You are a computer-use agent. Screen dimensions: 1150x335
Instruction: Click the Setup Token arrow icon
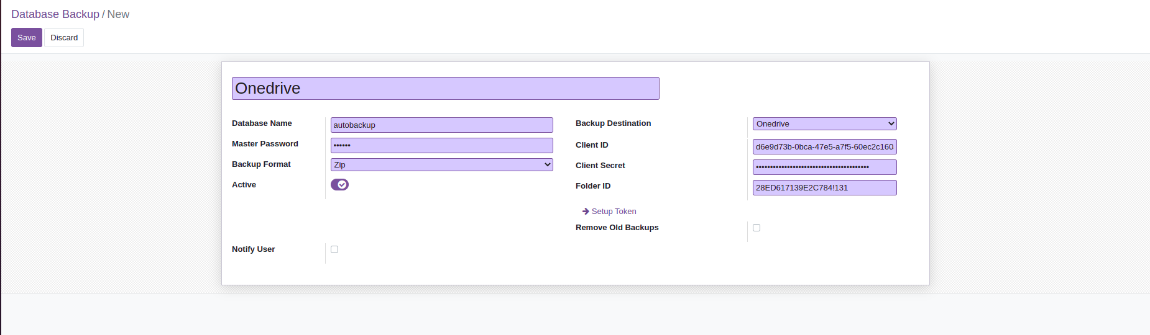click(x=586, y=212)
